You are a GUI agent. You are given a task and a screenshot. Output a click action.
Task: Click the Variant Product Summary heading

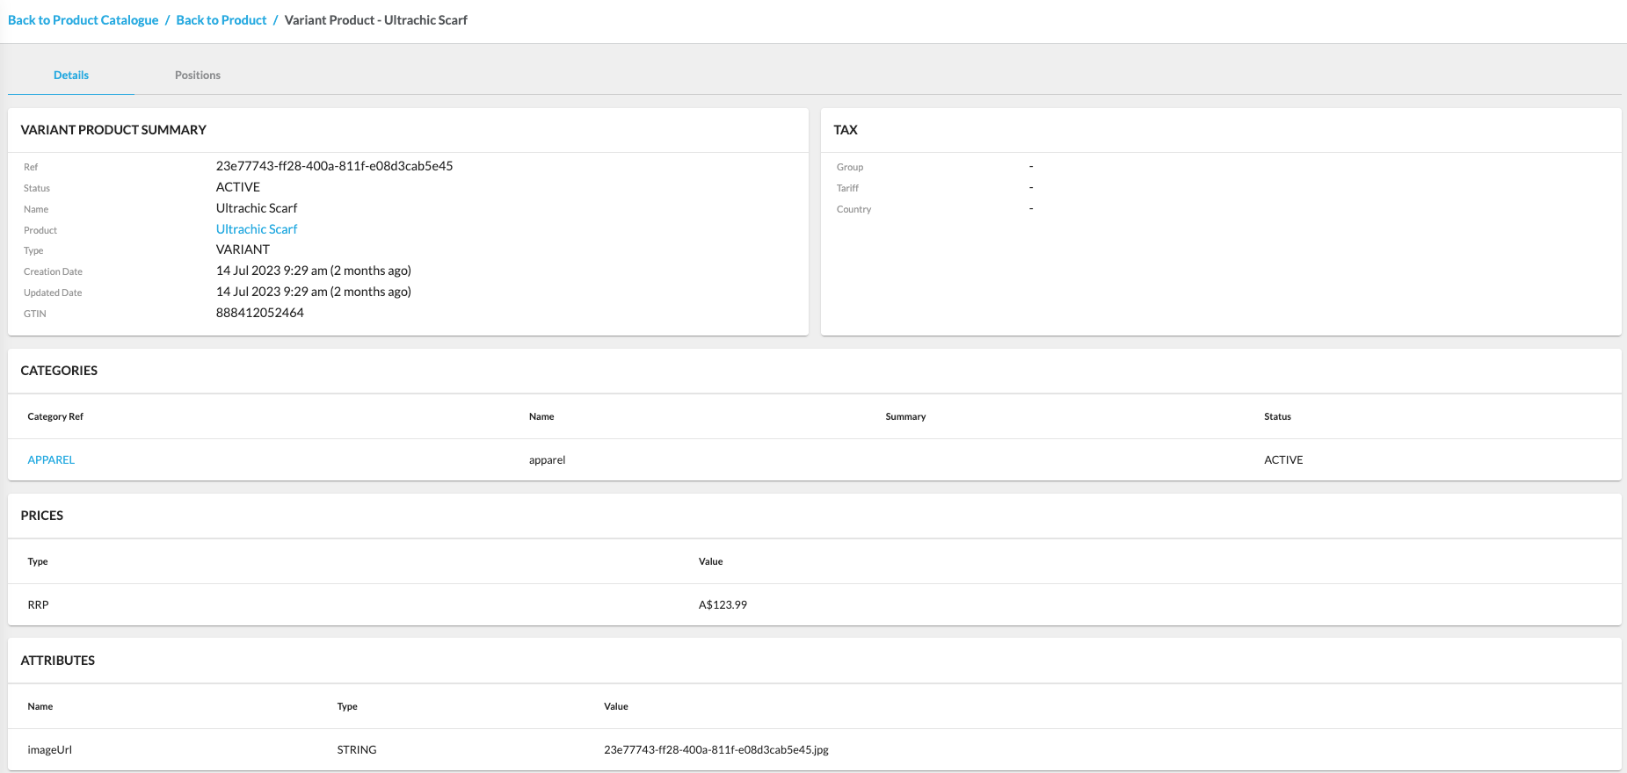(x=113, y=130)
